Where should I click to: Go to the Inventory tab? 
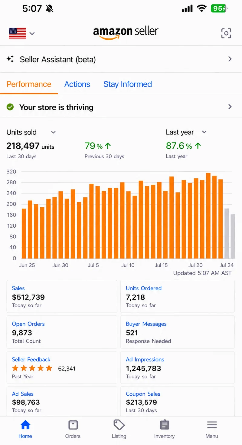click(164, 429)
